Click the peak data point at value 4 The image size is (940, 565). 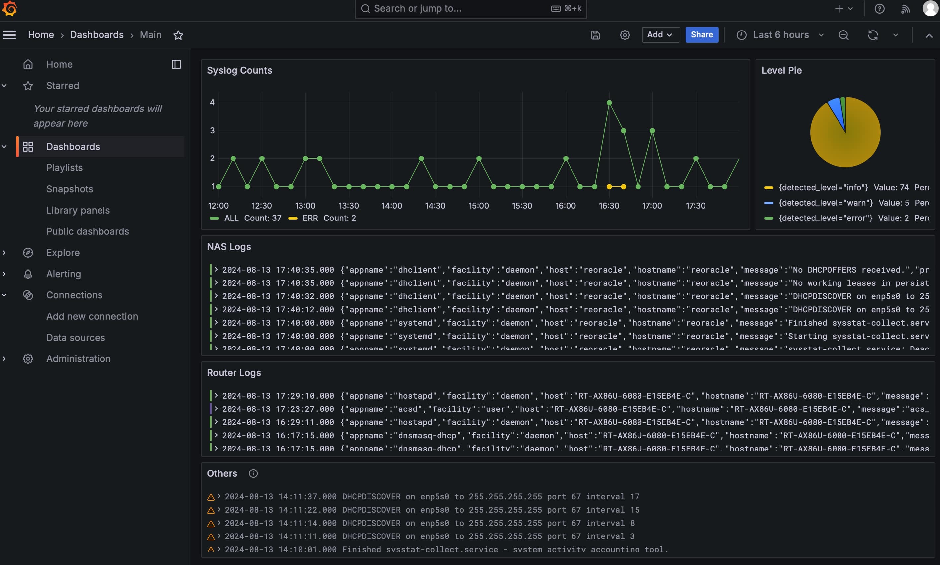609,103
